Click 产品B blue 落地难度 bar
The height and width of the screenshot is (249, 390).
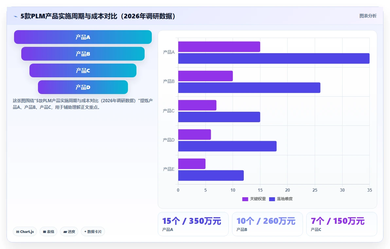pos(249,88)
